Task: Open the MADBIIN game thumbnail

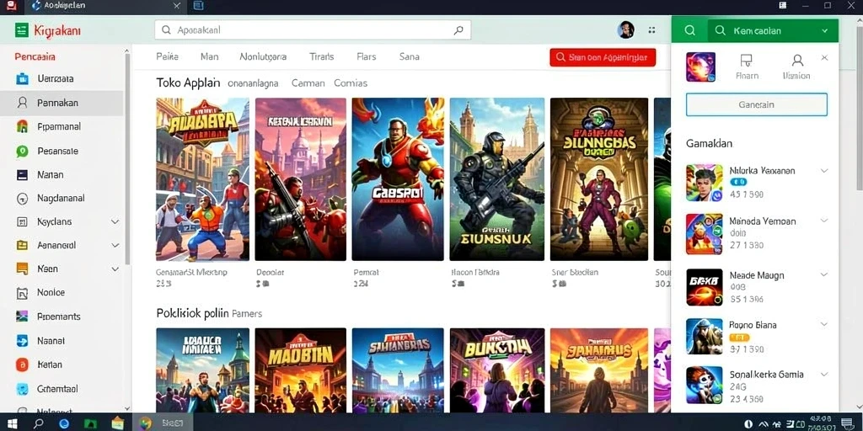Action: coord(301,370)
